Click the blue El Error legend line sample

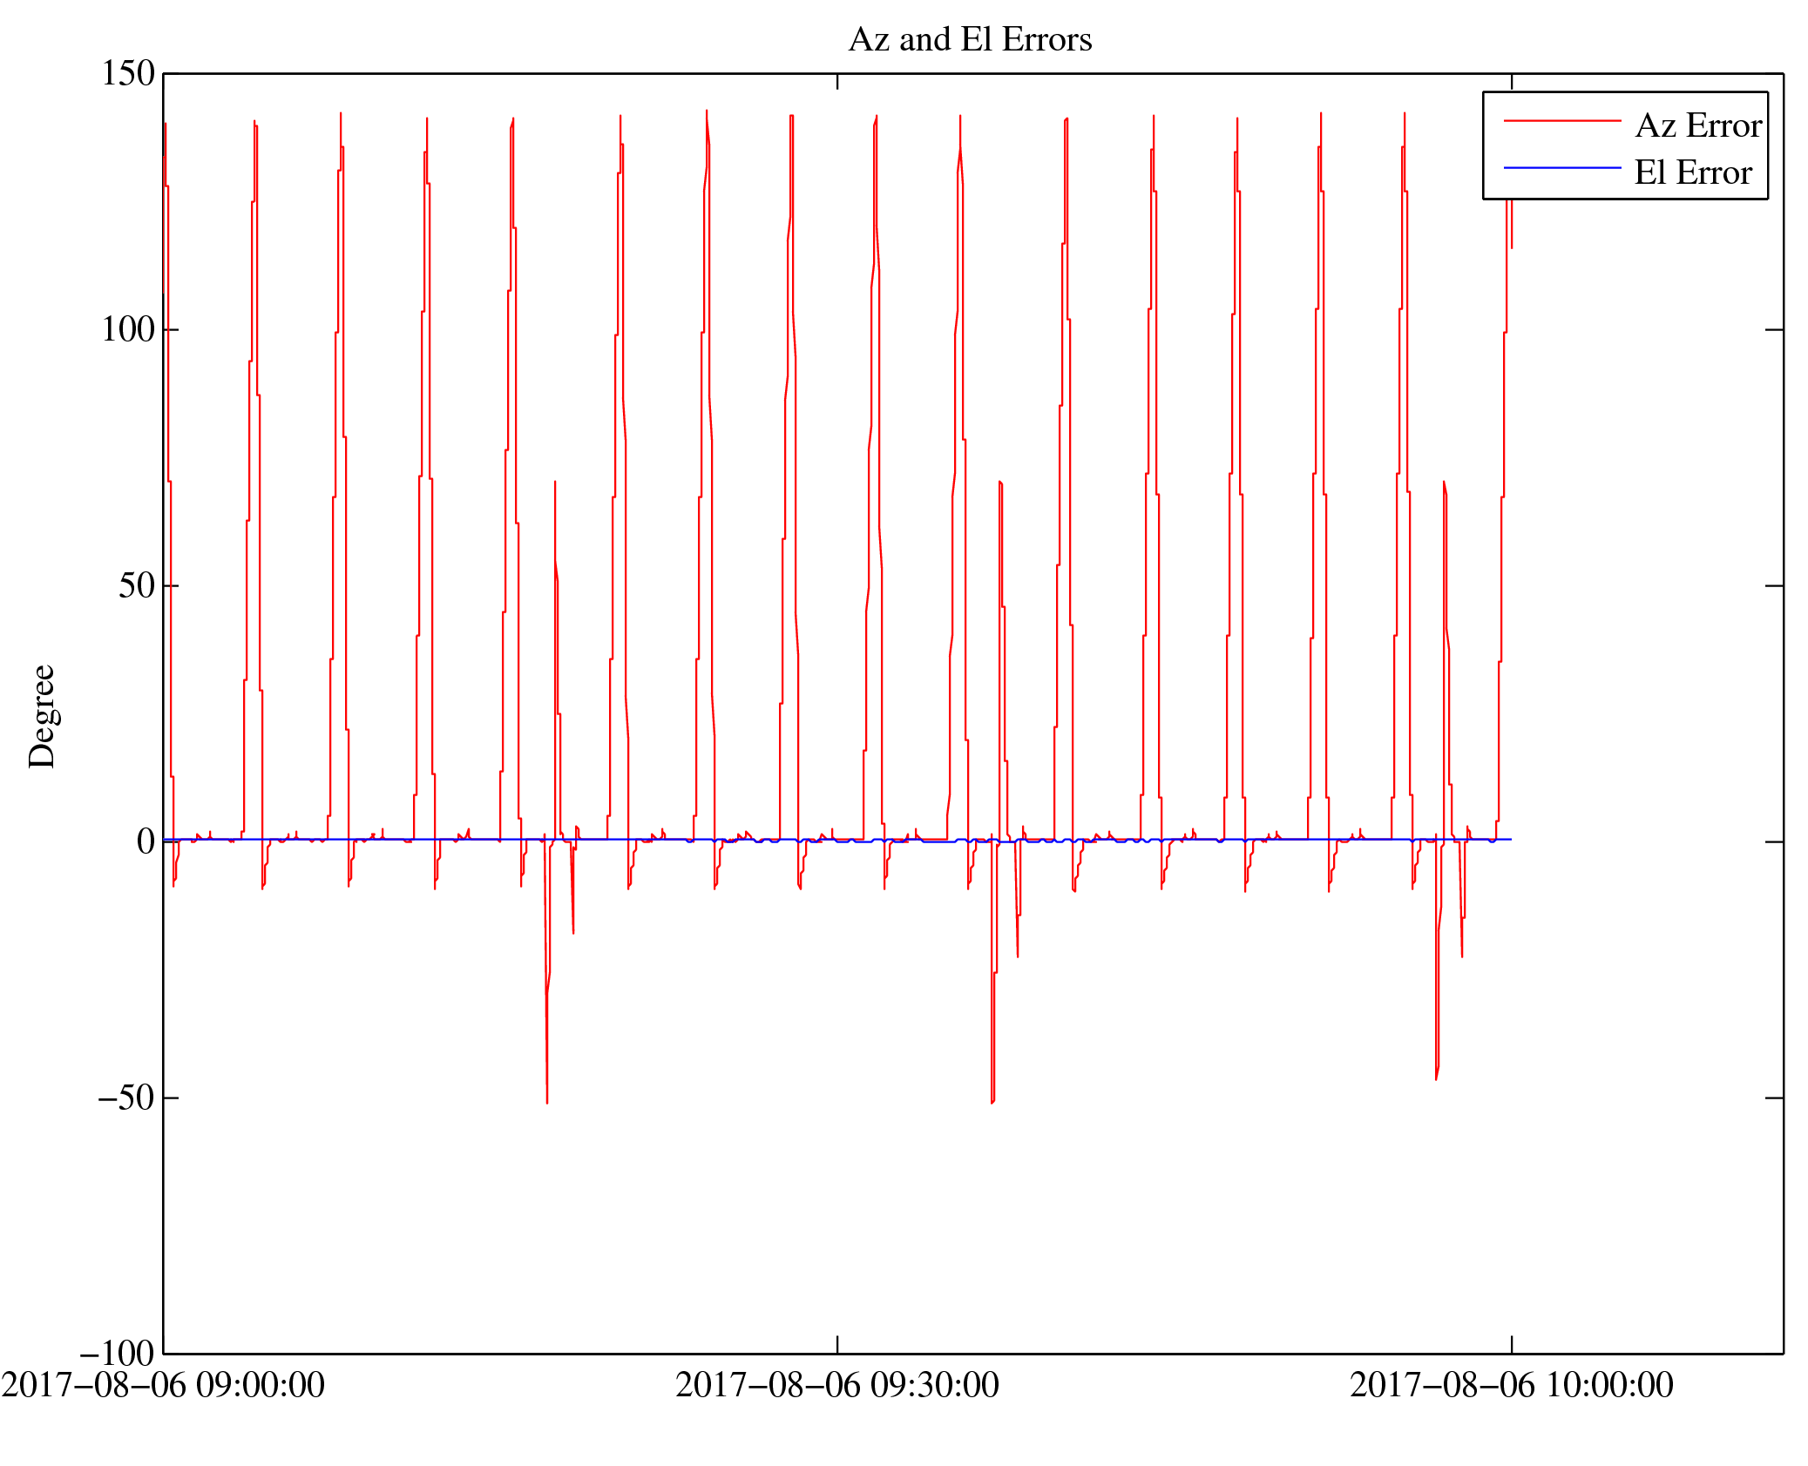tap(1562, 167)
